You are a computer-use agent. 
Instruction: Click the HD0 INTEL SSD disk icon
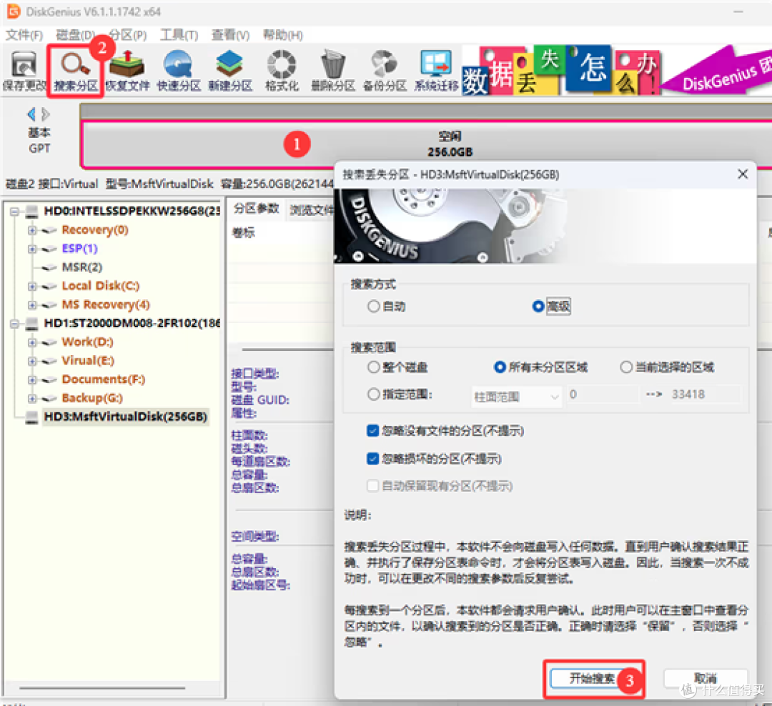pos(31,212)
